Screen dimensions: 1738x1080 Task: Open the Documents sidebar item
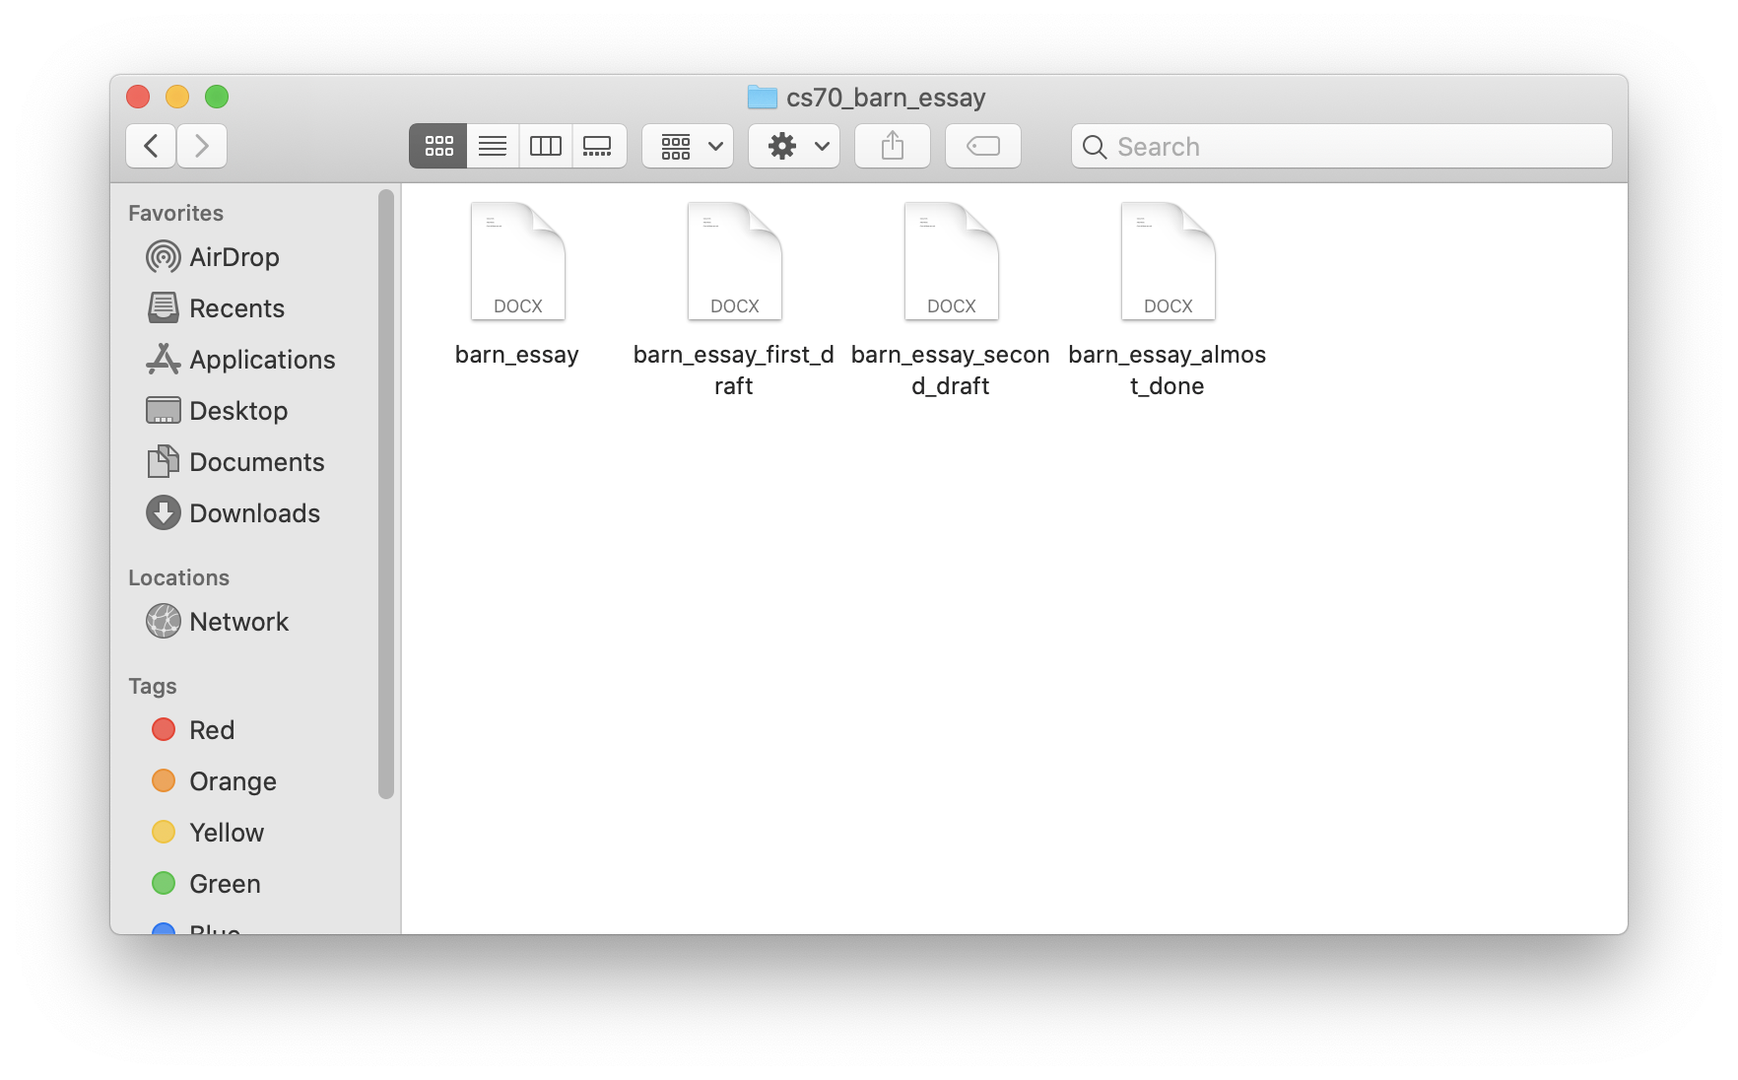257,461
